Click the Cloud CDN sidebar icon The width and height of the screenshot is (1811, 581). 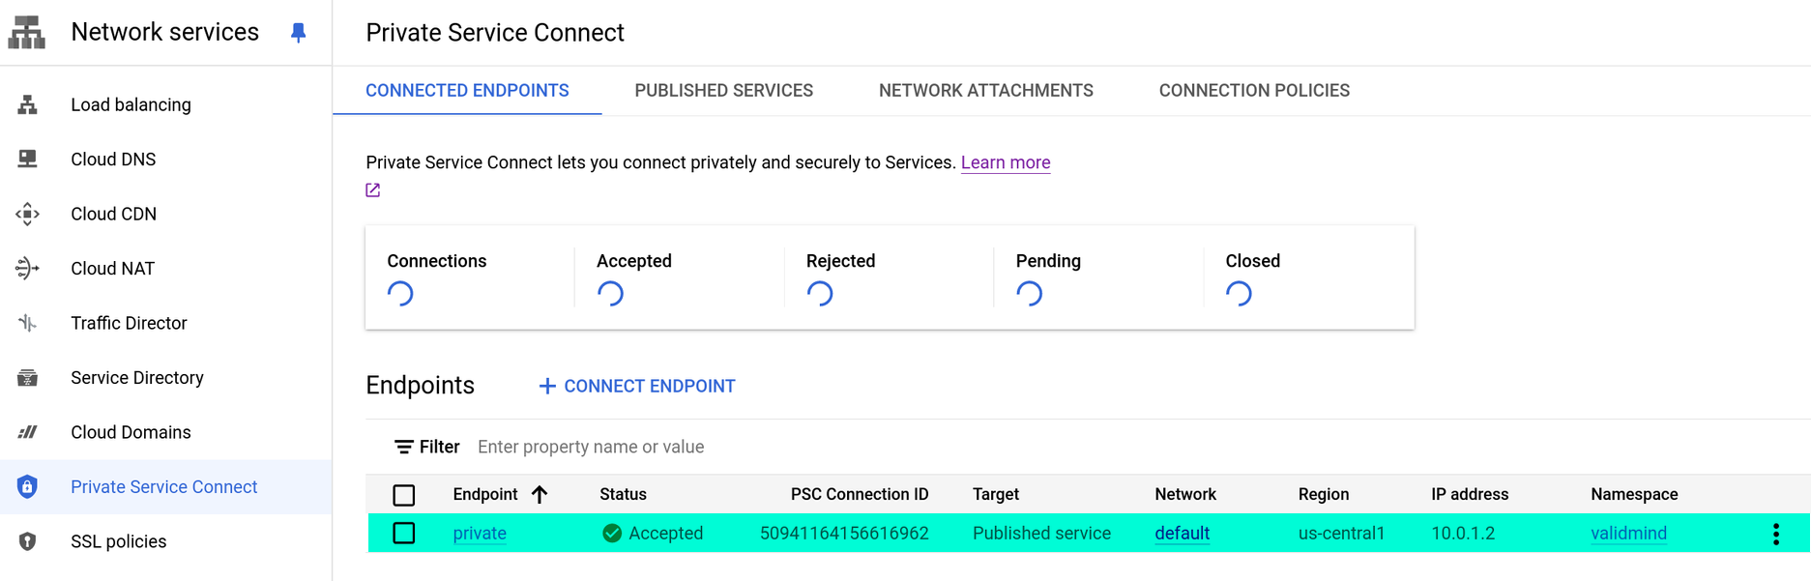click(28, 214)
